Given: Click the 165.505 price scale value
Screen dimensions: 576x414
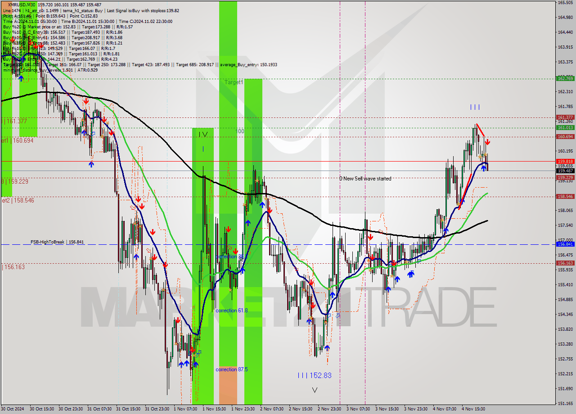Looking at the screenshot, I should (x=565, y=3).
